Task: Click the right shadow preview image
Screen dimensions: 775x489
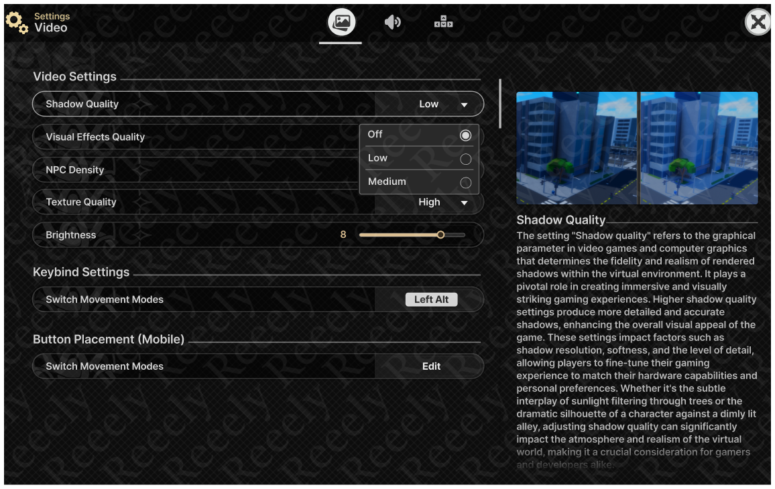Action: point(699,148)
